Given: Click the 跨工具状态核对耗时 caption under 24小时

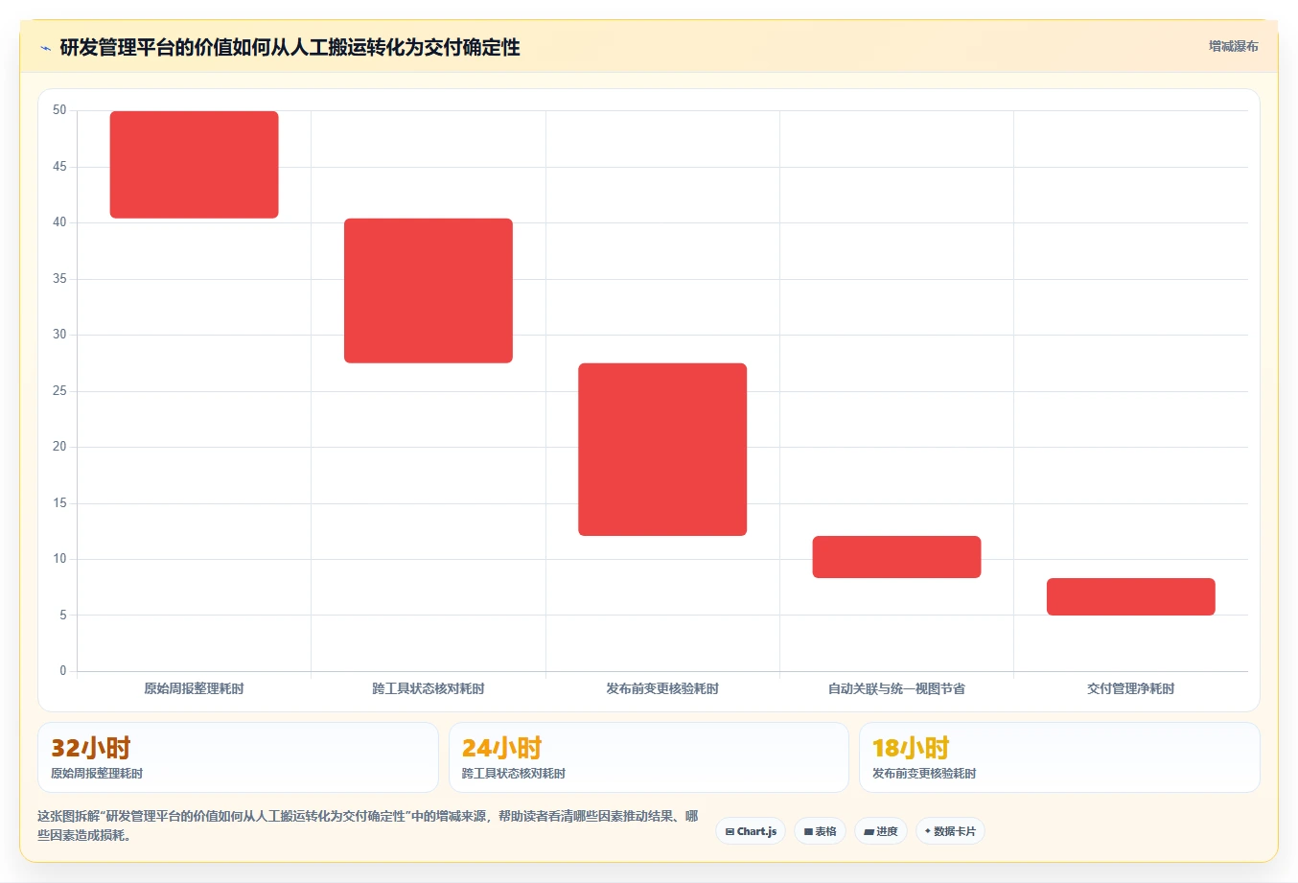Looking at the screenshot, I should click(514, 774).
